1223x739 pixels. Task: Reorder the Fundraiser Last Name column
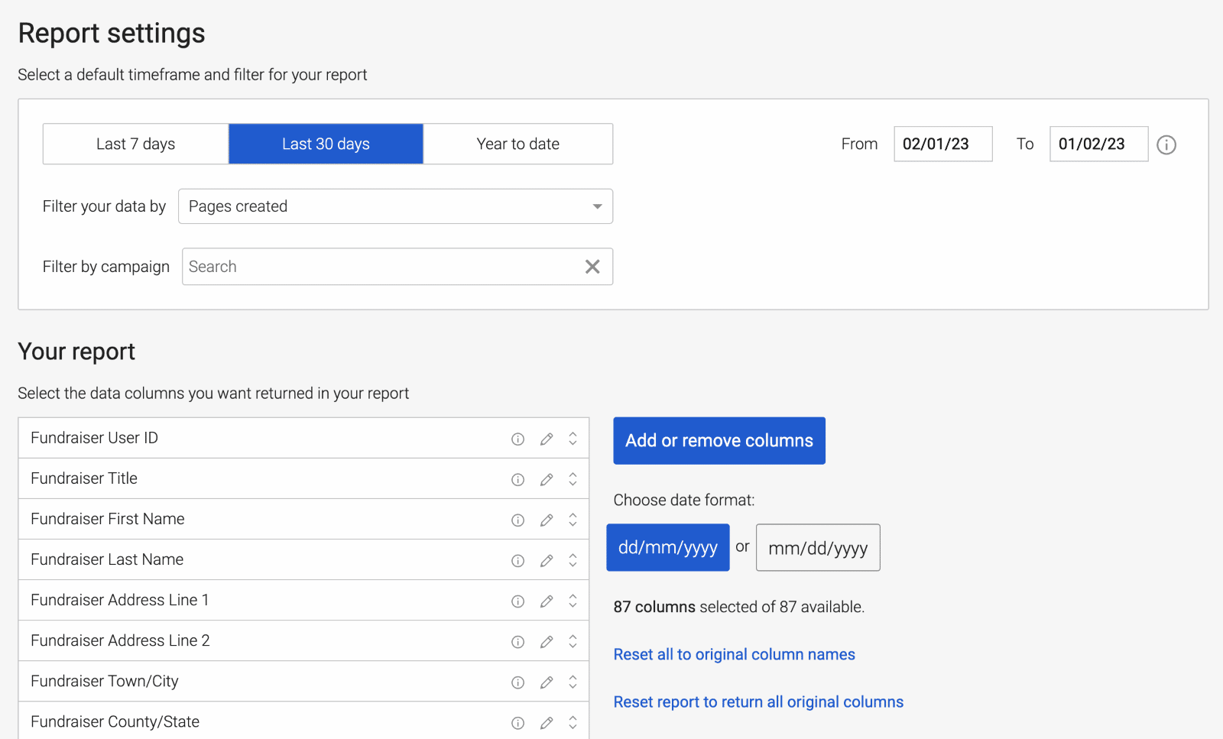[573, 560]
